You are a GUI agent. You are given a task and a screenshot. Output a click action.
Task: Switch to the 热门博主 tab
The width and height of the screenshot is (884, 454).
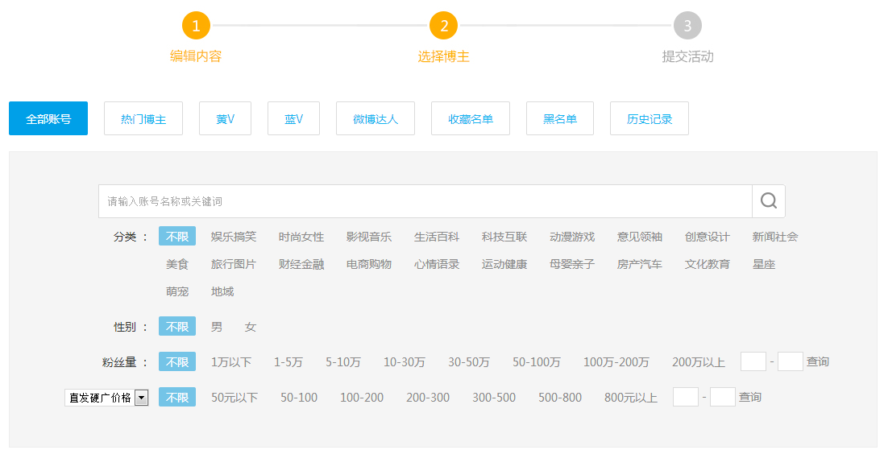click(143, 118)
